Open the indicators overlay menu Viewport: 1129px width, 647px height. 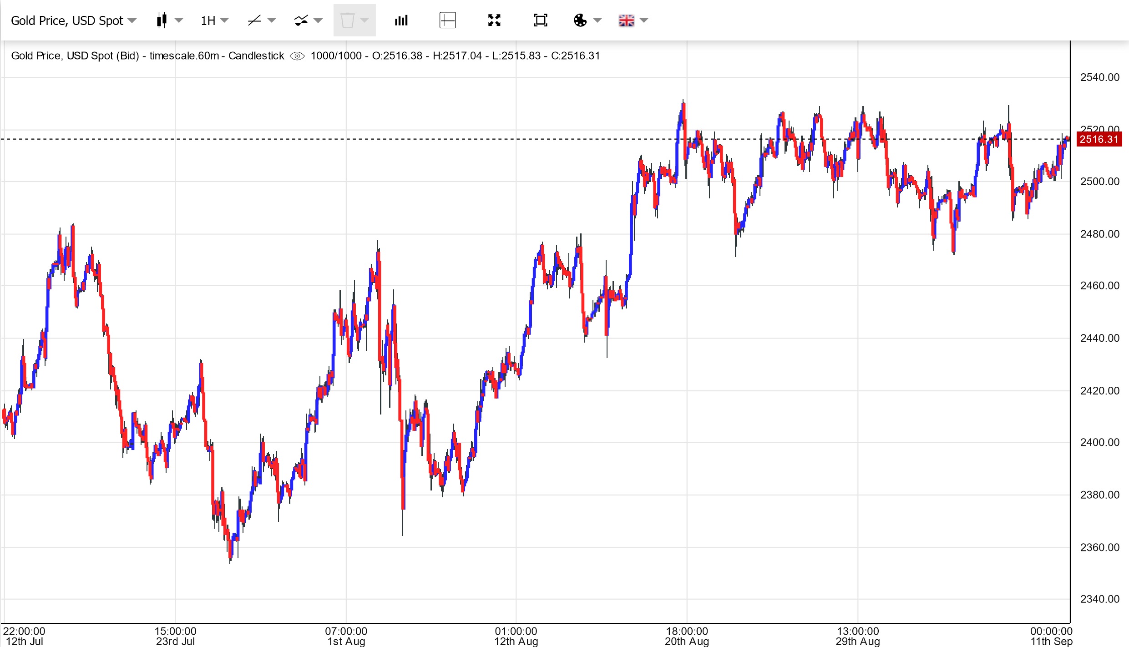(301, 20)
